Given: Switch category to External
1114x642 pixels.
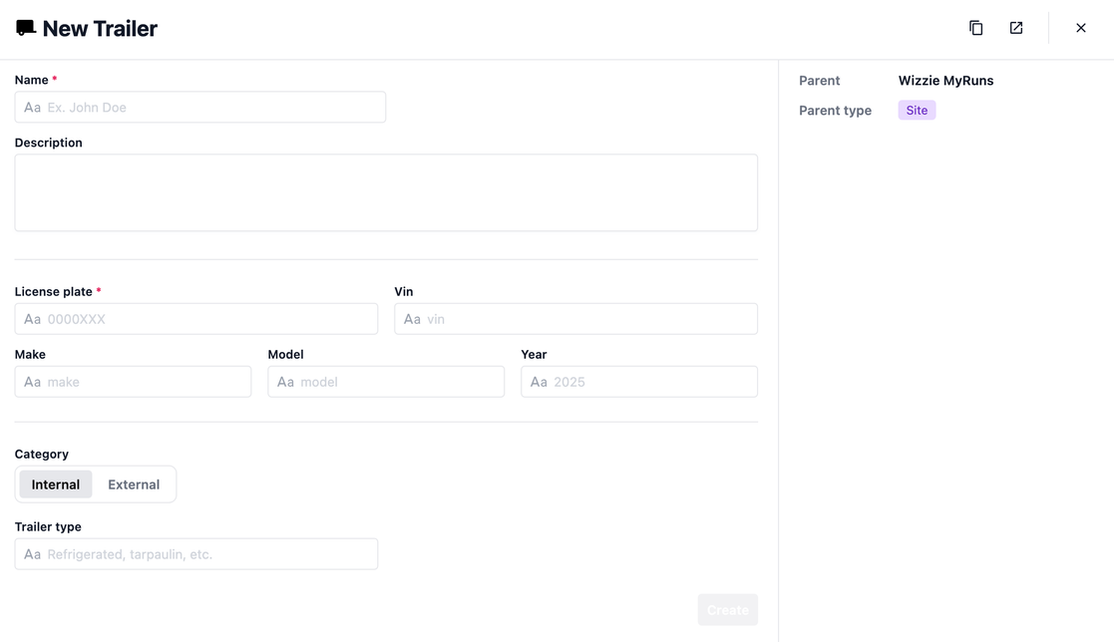Looking at the screenshot, I should click(x=134, y=484).
